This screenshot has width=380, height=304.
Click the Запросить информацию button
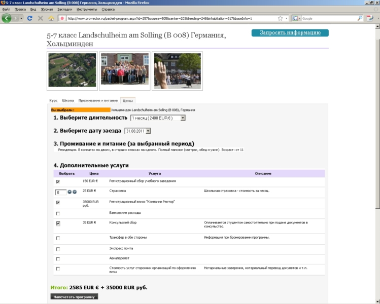pyautogui.click(x=290, y=32)
